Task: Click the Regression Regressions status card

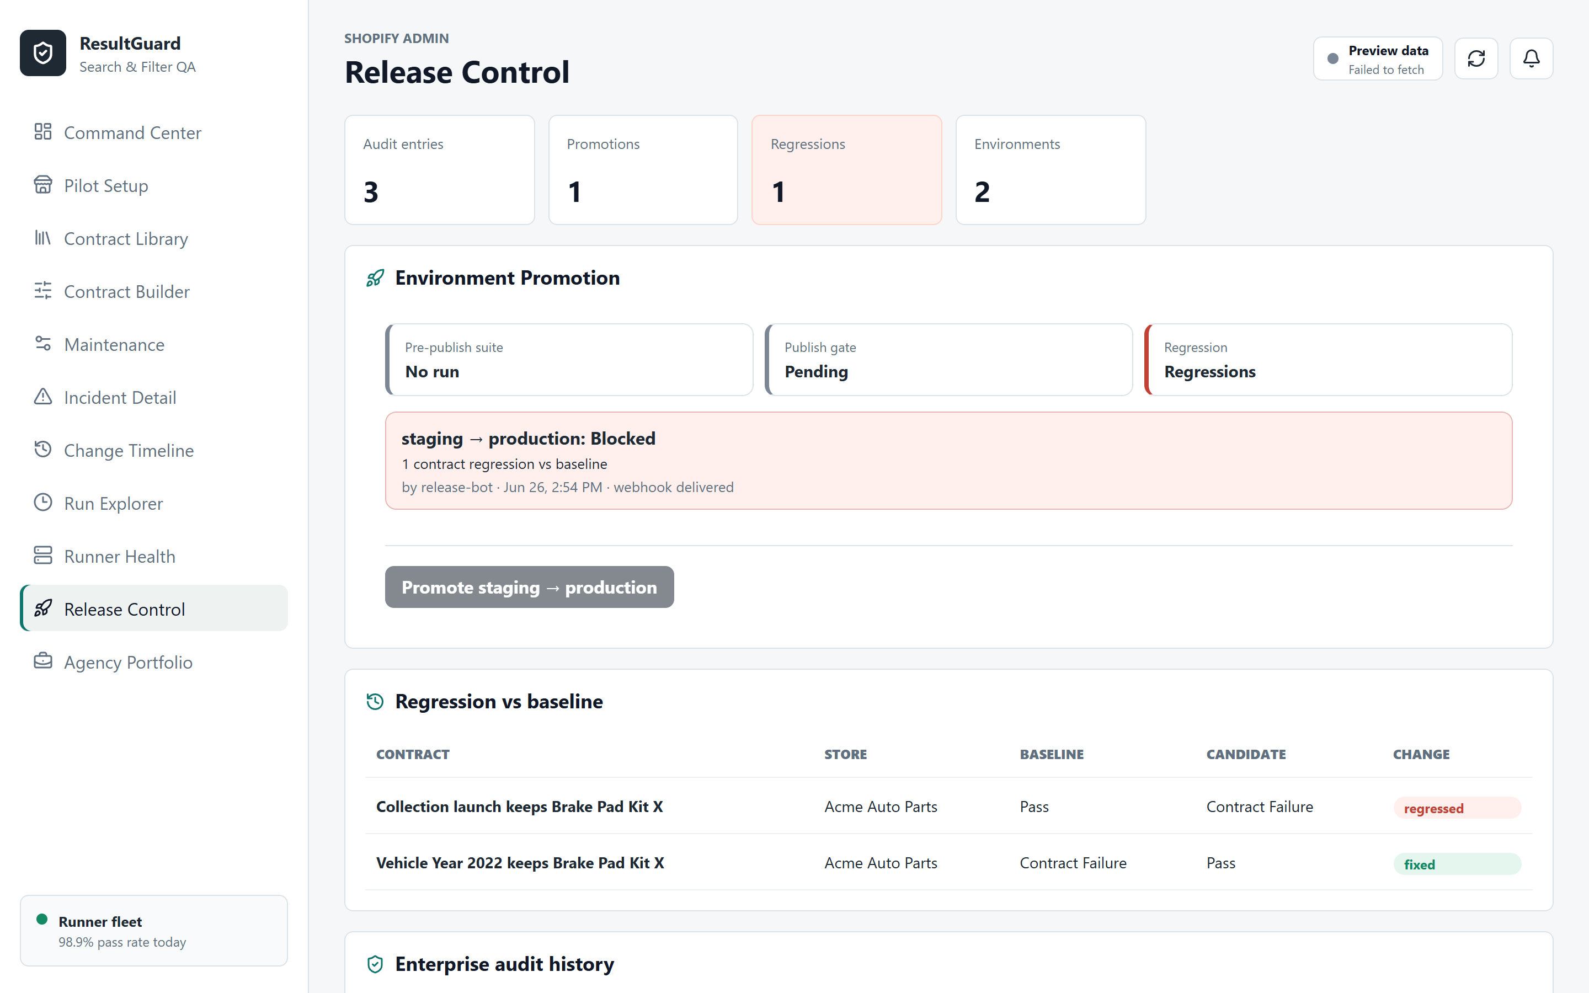Action: 1329,360
